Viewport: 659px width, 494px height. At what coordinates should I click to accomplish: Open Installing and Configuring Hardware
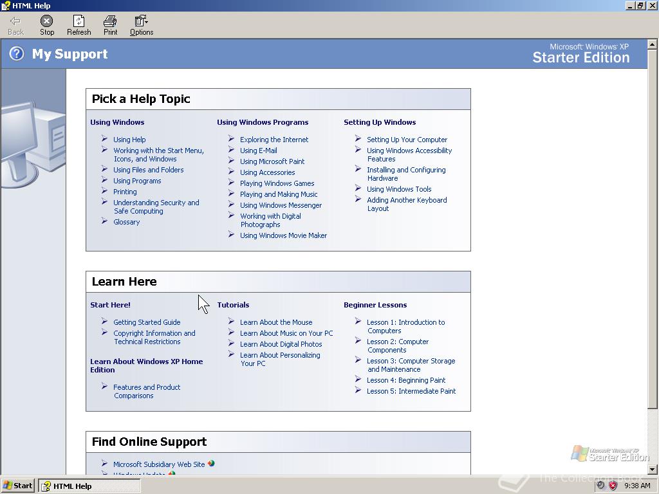406,174
